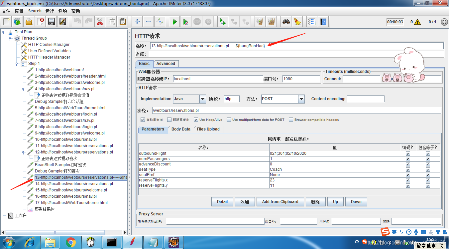The height and width of the screenshot is (249, 449).
Task: Click the Help question mark icon
Action: [x=323, y=22]
